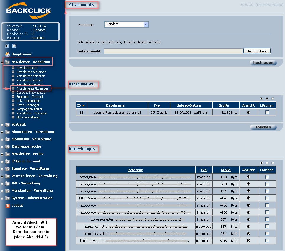The width and height of the screenshot is (285, 251).
Task: Check Löschen box for 6949 Byte image
Action: click(267, 241)
